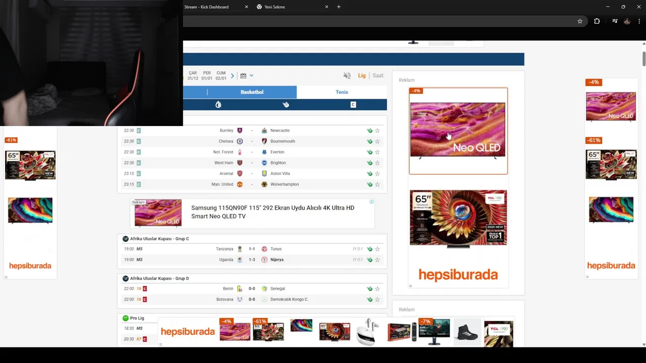Screen dimensions: 646x363
Task: Go to next dates with right chevron
Action: click(232, 76)
